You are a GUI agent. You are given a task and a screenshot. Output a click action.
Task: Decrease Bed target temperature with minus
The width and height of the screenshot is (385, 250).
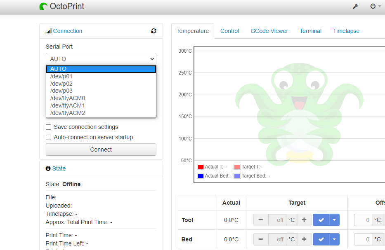(x=261, y=239)
